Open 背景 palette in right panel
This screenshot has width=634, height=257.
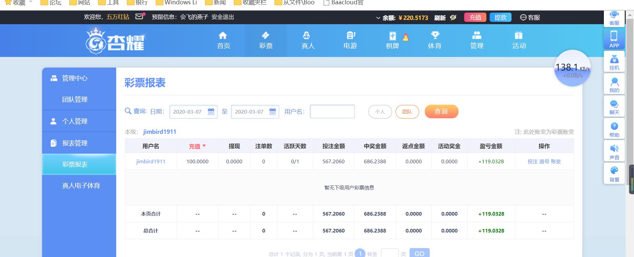614,174
